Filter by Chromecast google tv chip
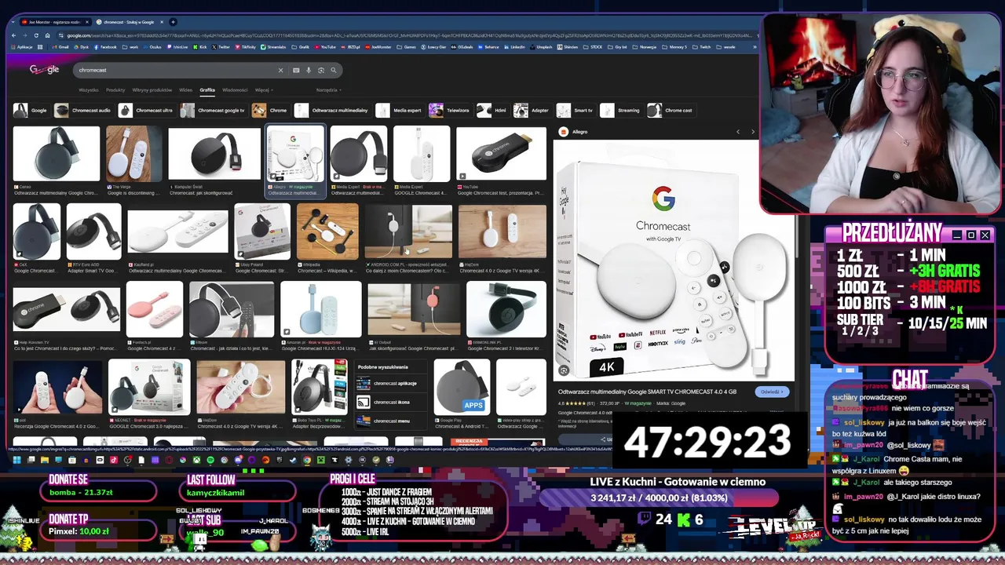 (213, 111)
